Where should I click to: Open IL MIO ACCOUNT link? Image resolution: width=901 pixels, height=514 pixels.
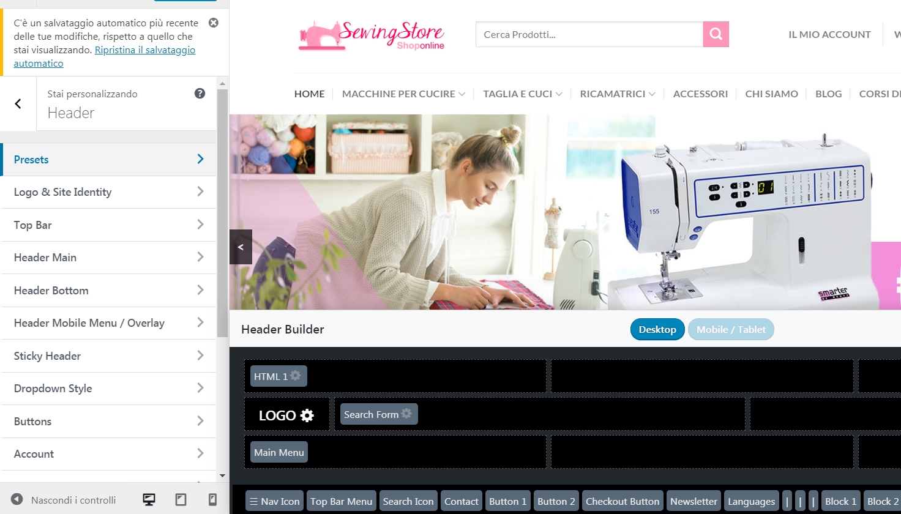(x=829, y=34)
